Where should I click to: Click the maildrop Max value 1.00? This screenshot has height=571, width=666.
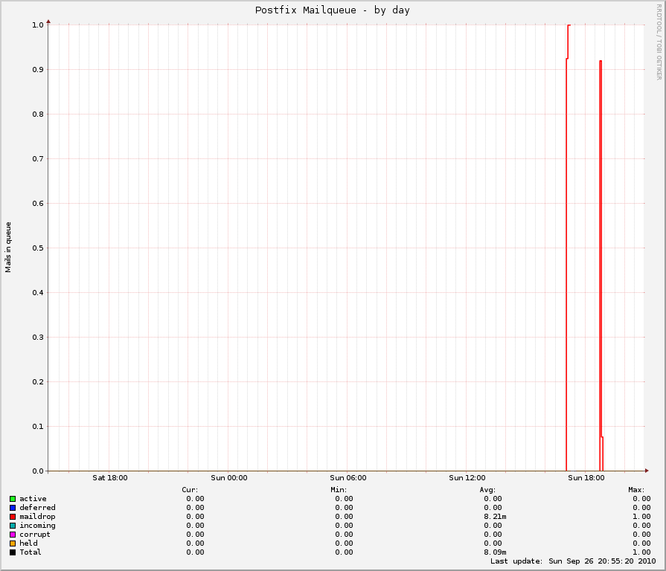tap(641, 517)
